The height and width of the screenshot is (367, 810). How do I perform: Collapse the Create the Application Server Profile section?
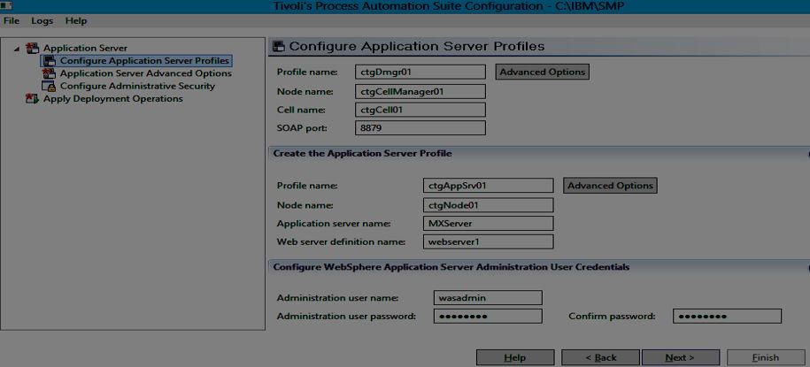[x=807, y=154]
